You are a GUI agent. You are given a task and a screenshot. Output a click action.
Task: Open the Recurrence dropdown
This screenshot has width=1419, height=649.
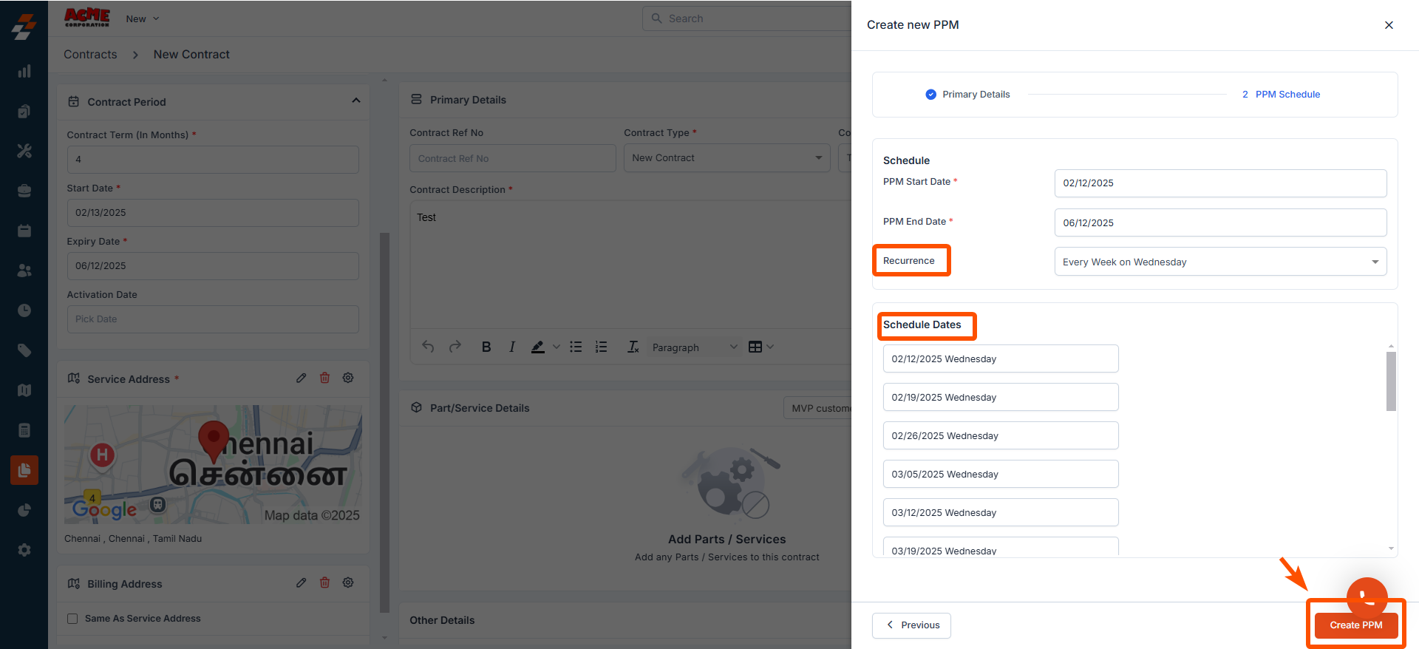[1220, 262]
